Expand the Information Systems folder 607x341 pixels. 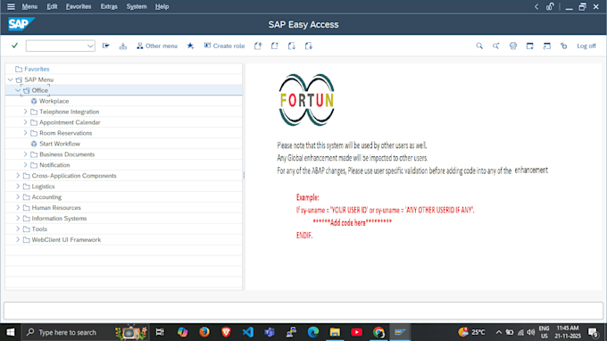click(x=18, y=219)
